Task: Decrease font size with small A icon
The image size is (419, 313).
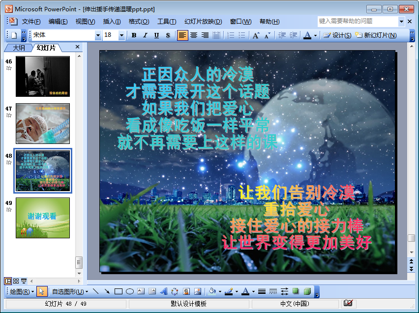Action: coord(267,35)
